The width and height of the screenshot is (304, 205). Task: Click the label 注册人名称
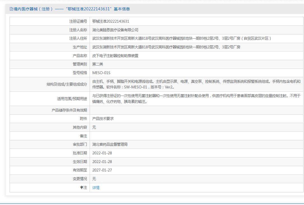point(78,30)
